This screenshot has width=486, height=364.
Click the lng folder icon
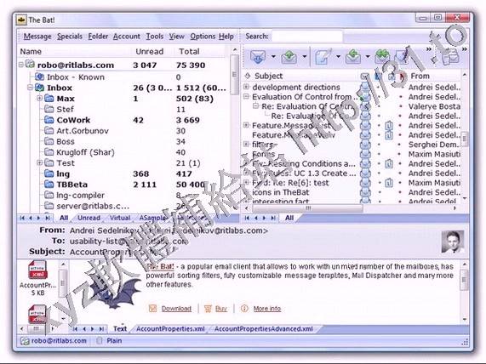coord(49,173)
